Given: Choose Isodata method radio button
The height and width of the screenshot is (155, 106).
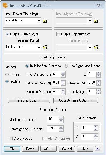Looking at the screenshot, I should (x=7, y=81).
